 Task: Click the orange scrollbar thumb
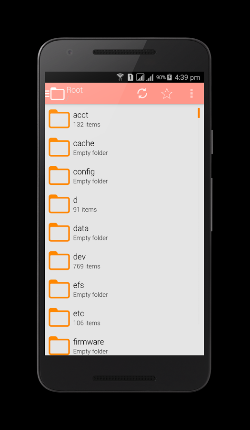click(199, 113)
